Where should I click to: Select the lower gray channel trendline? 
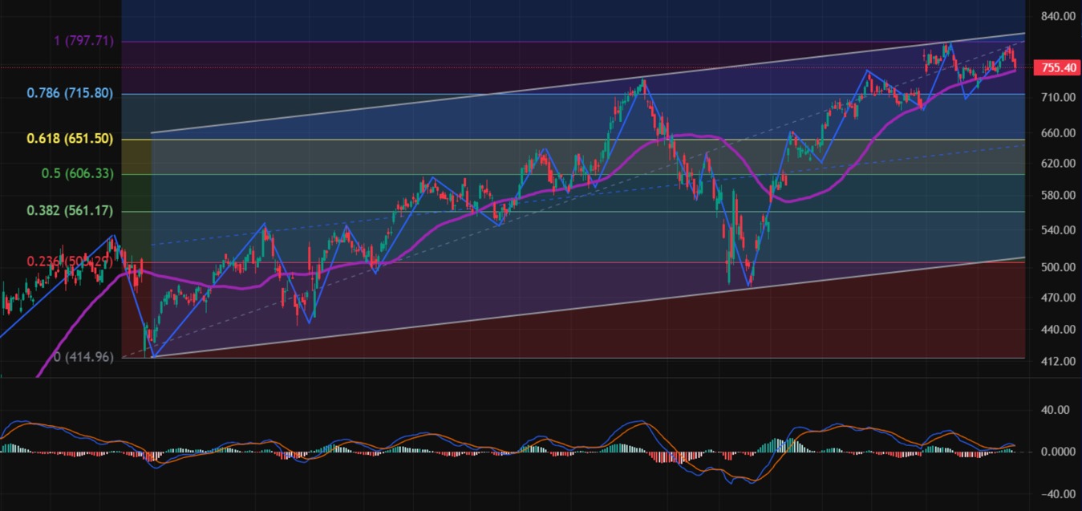click(x=561, y=309)
